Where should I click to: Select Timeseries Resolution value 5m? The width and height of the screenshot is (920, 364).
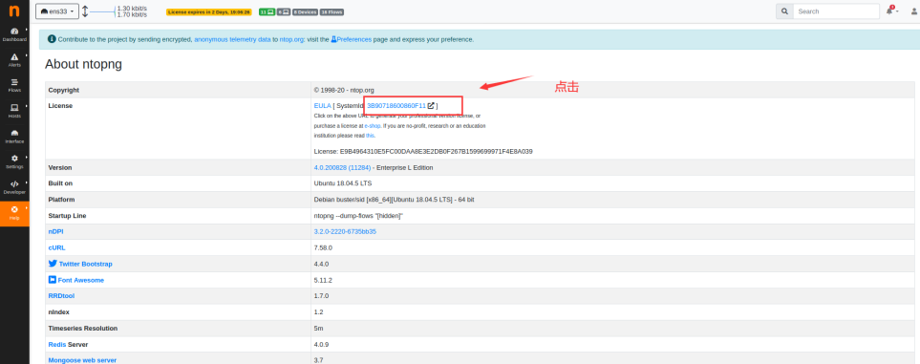tap(318, 329)
